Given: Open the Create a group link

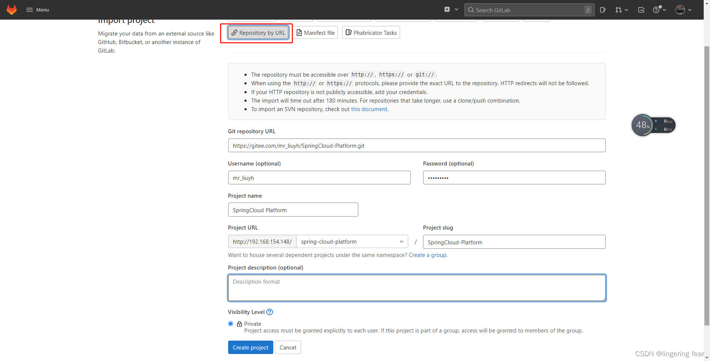Looking at the screenshot, I should [427, 255].
